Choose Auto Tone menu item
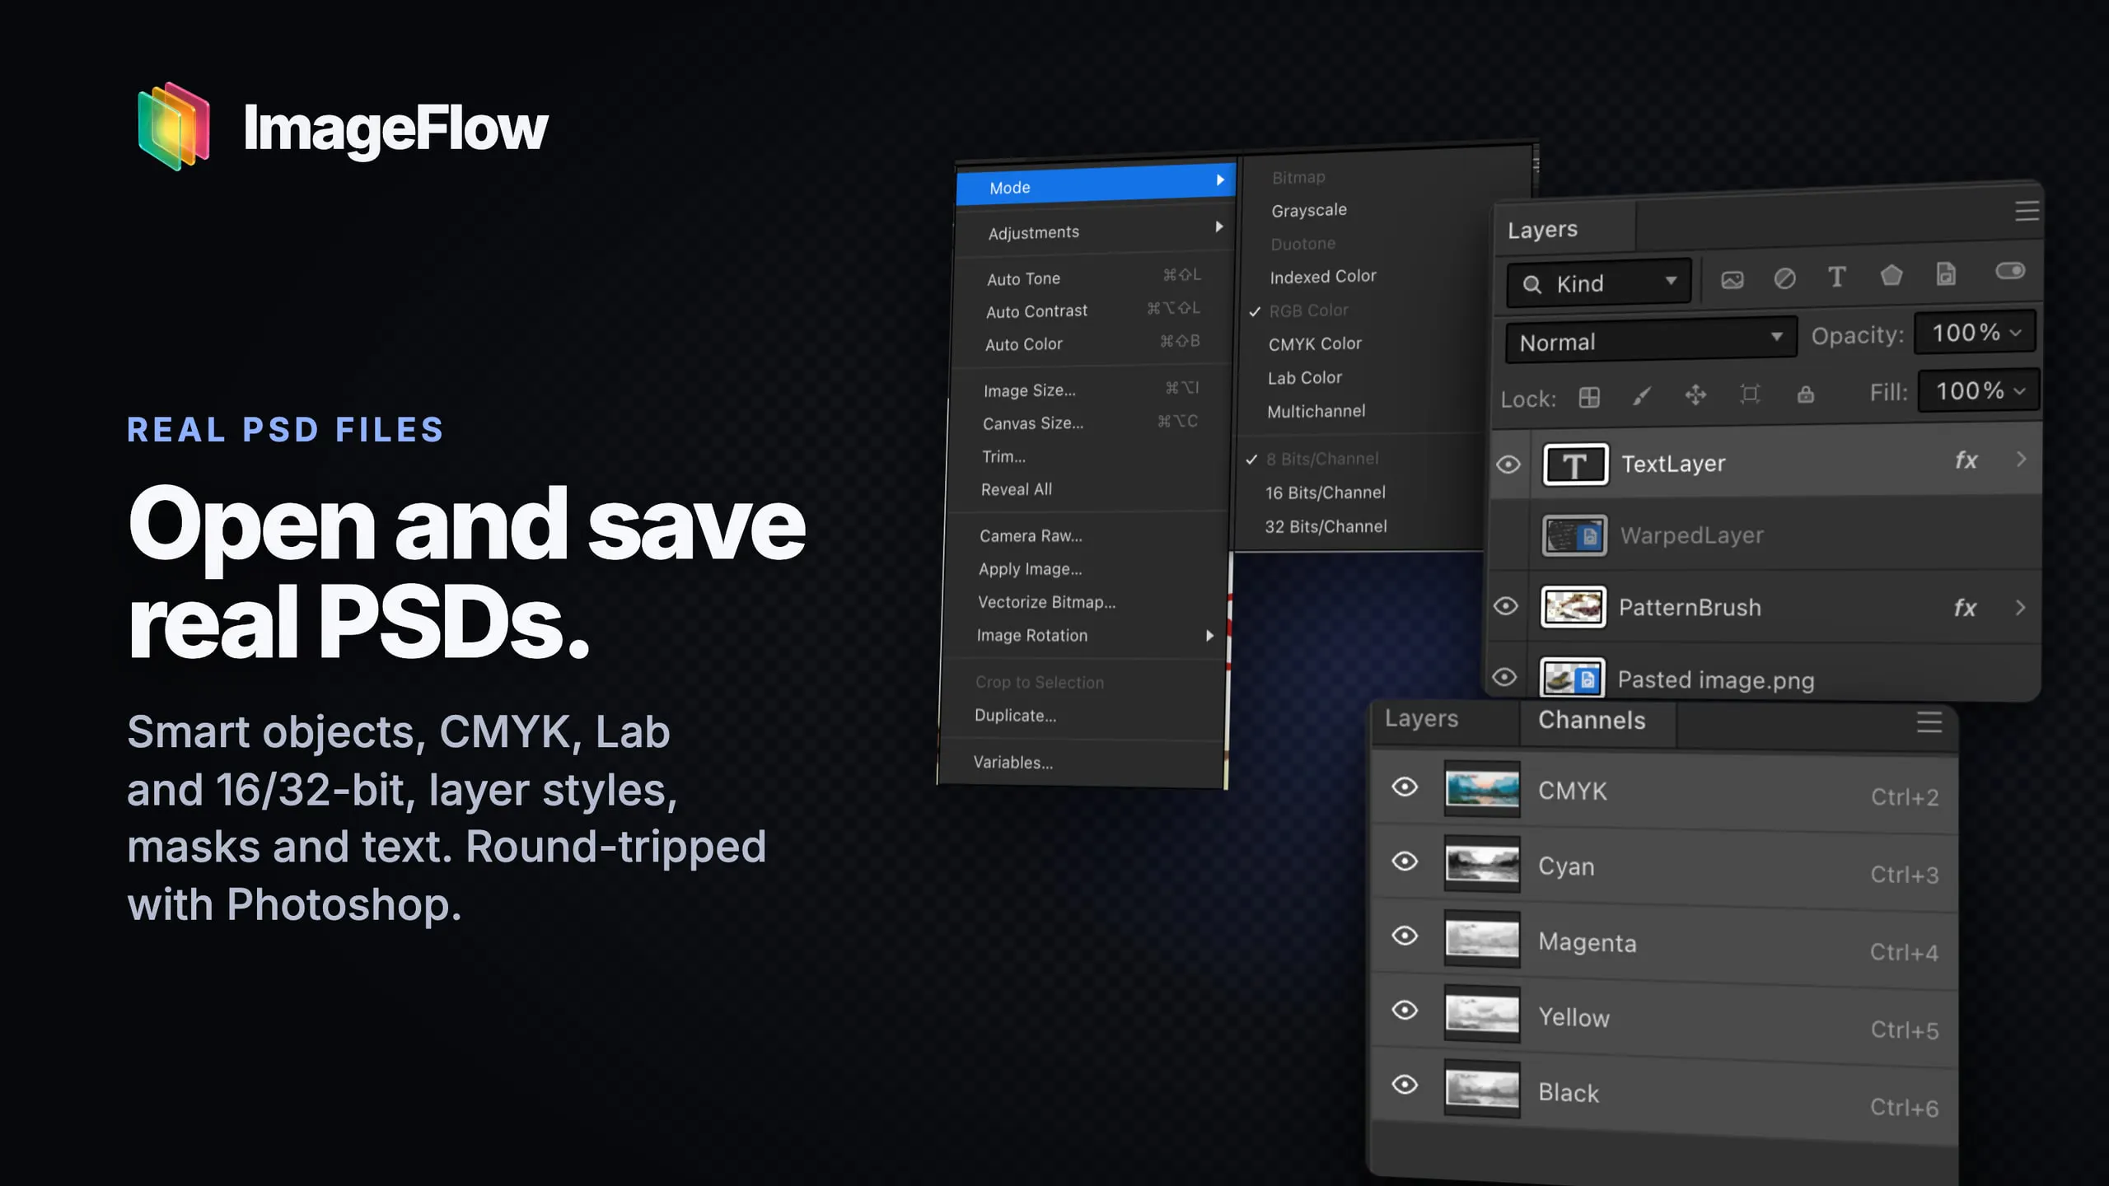The width and height of the screenshot is (2109, 1186). (x=1092, y=277)
